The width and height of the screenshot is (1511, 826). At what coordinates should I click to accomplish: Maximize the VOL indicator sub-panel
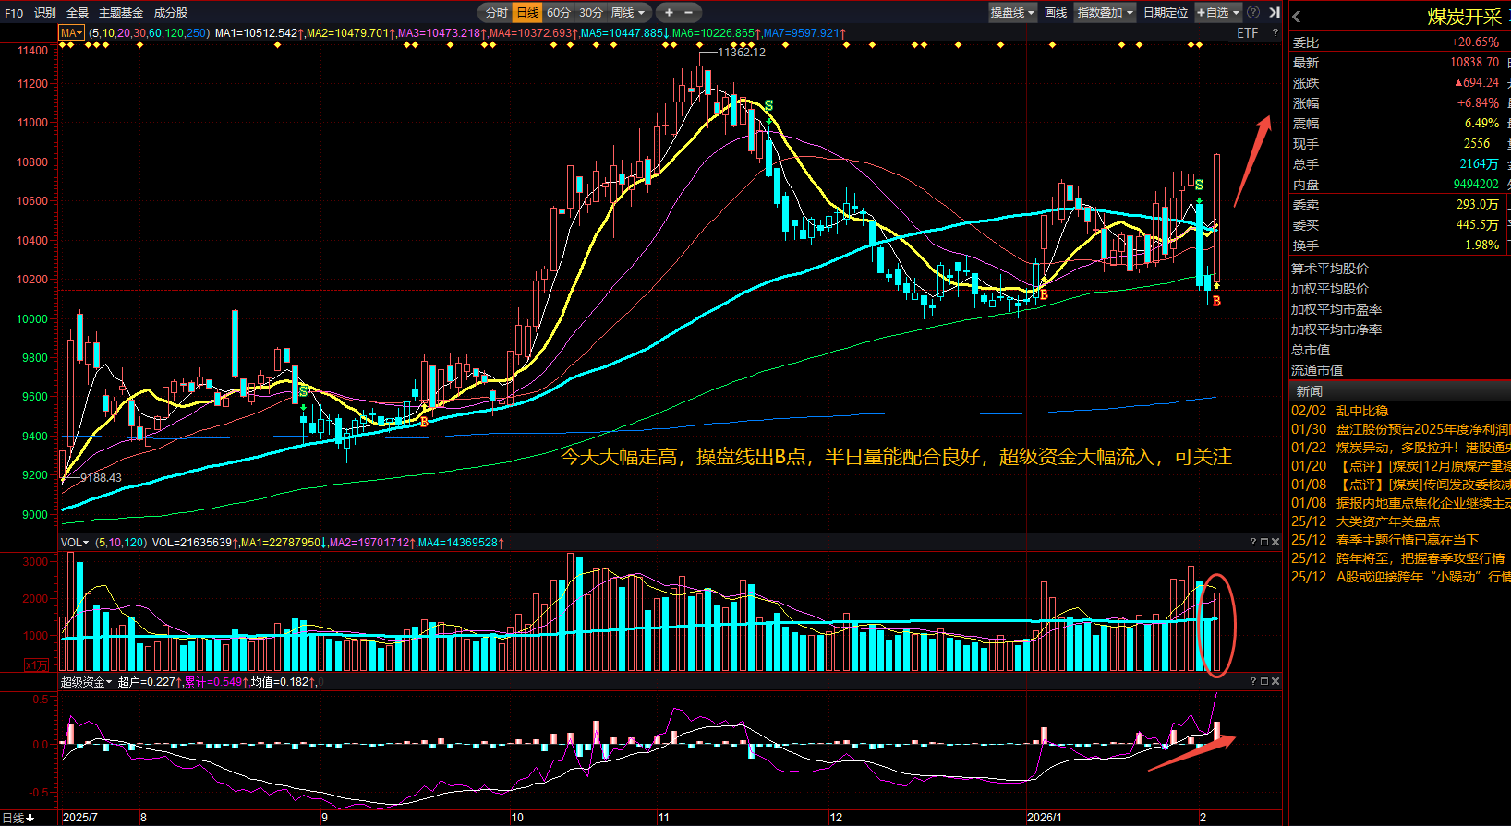pyautogui.click(x=1264, y=542)
